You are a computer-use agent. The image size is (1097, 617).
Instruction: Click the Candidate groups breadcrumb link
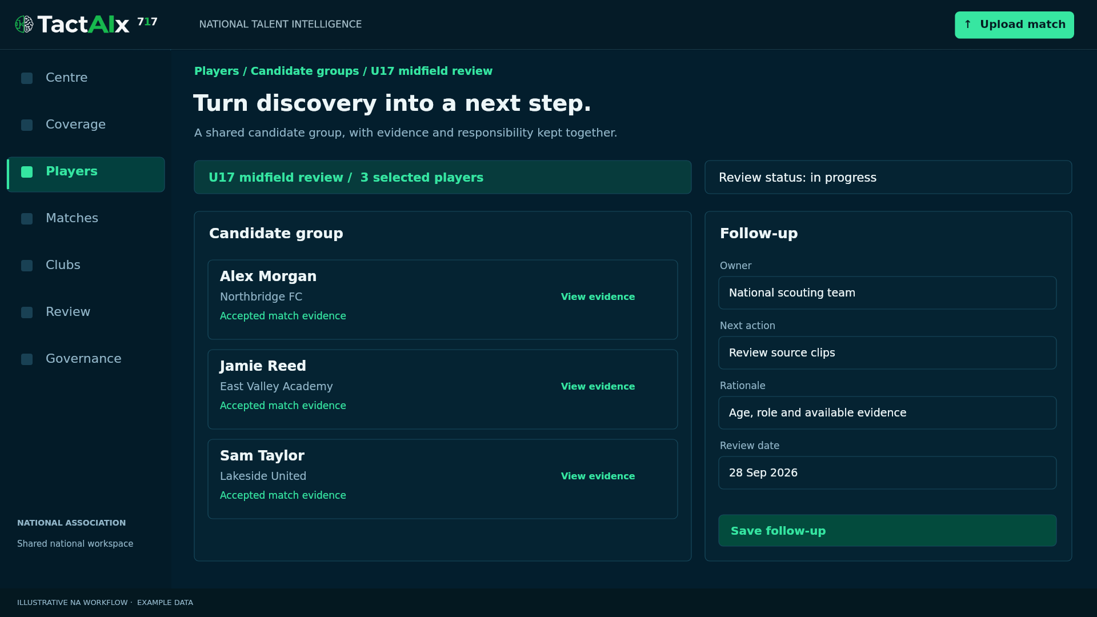[x=305, y=71]
